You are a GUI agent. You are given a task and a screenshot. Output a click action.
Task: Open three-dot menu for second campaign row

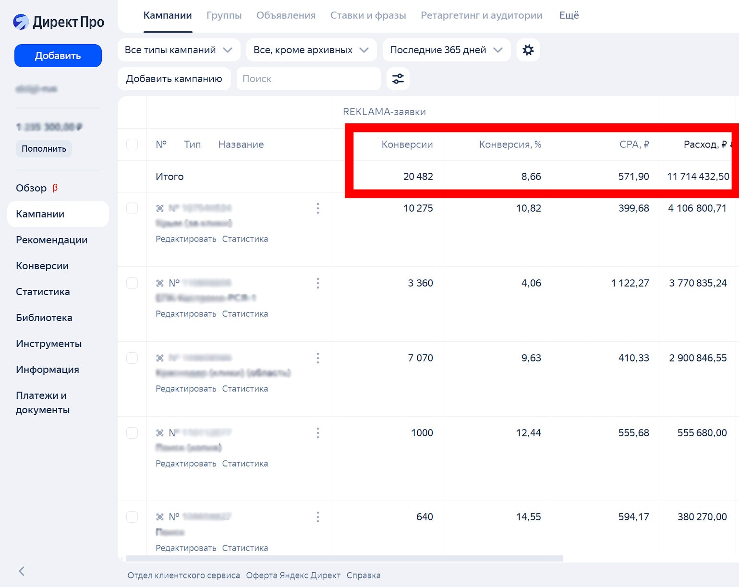317,283
